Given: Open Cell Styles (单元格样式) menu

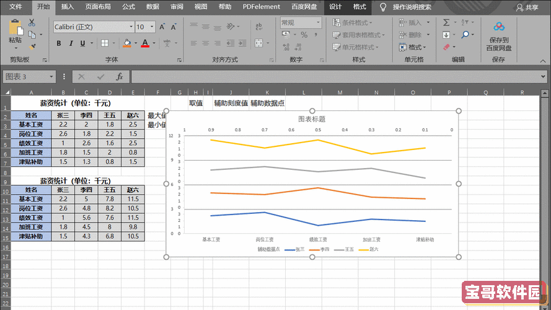Looking at the screenshot, I should pyautogui.click(x=356, y=46).
